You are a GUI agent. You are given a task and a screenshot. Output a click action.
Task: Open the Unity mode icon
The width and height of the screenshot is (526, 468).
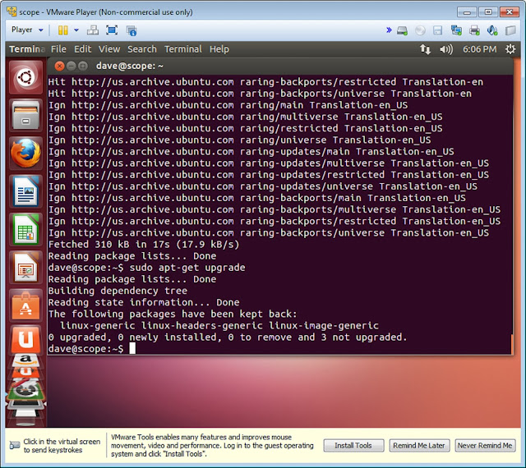coord(131,30)
